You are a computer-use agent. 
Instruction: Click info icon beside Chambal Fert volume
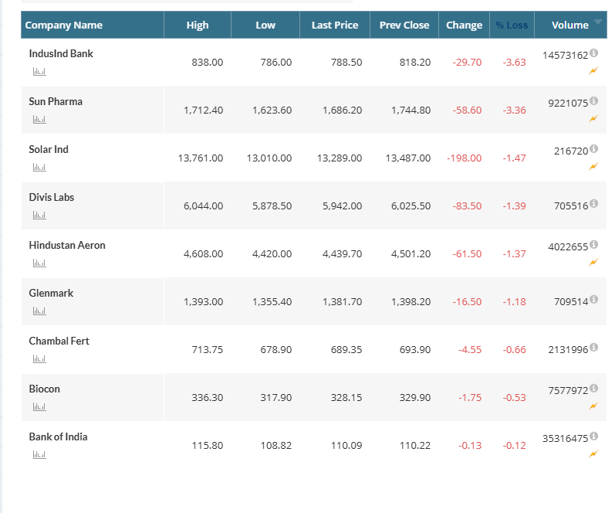594,347
